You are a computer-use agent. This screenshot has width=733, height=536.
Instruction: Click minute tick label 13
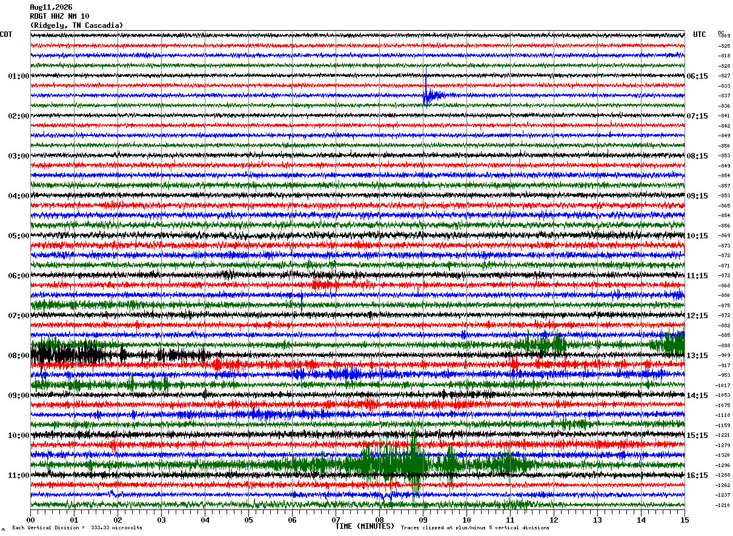[597, 520]
